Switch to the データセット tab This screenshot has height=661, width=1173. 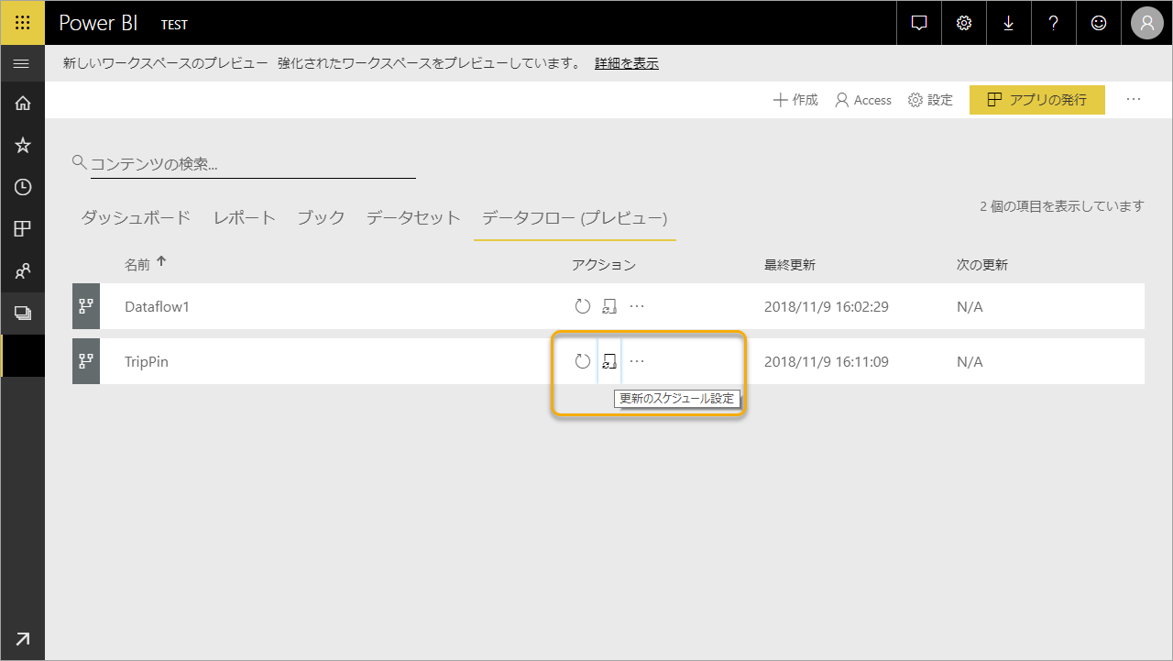click(x=412, y=217)
